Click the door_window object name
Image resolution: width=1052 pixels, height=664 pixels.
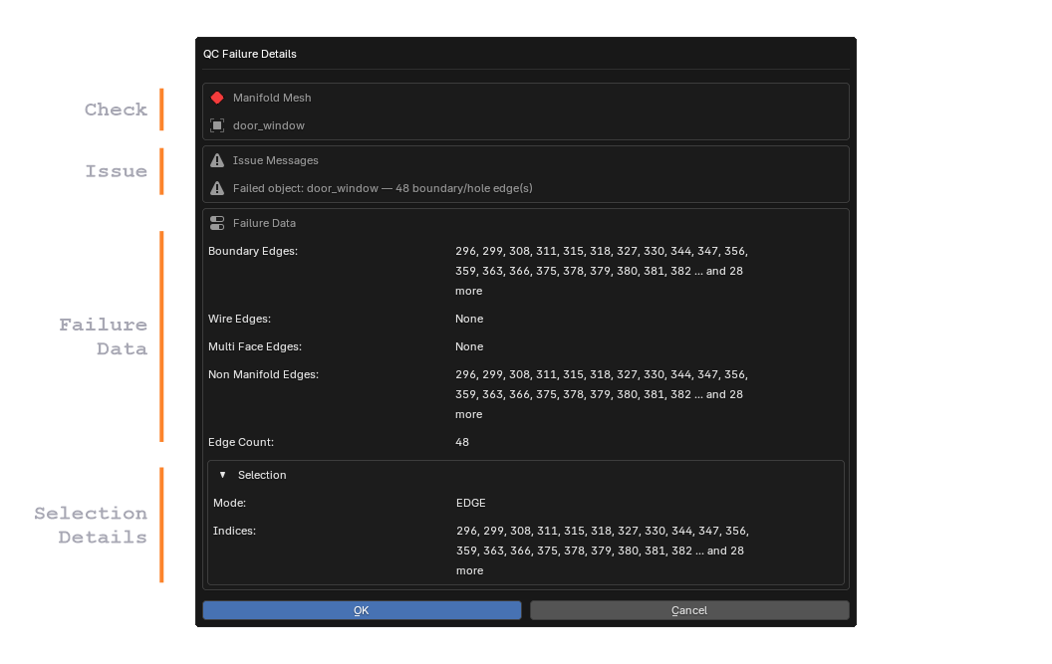point(268,125)
